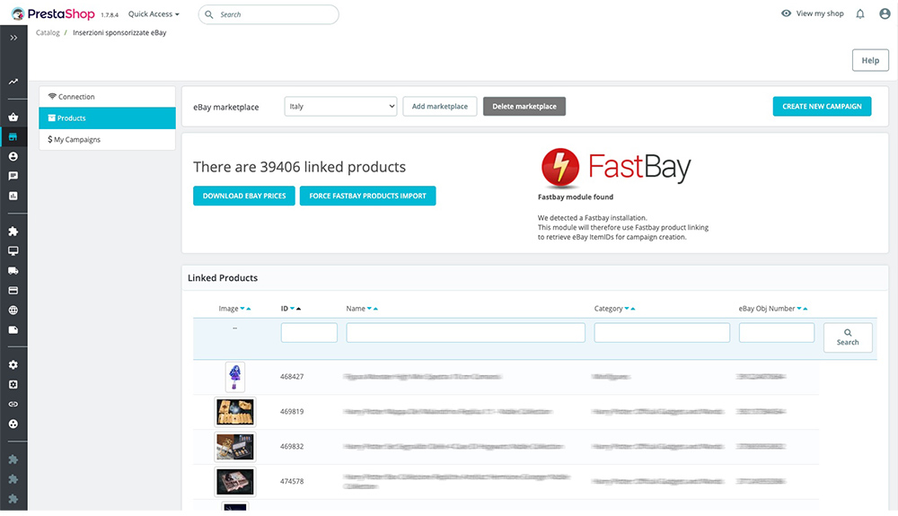Click thumbnail of product 469819

234,412
